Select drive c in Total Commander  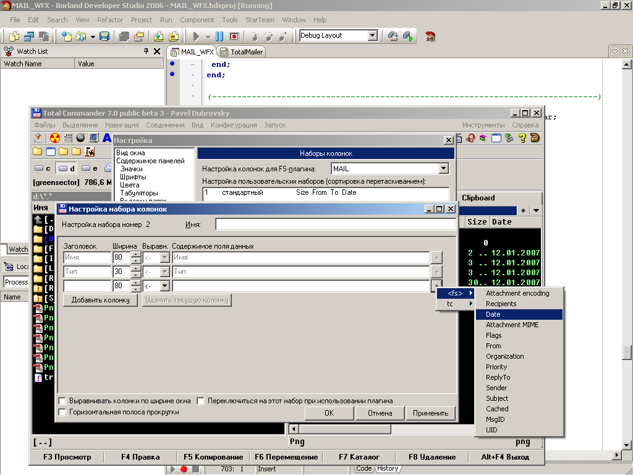pyautogui.click(x=43, y=168)
